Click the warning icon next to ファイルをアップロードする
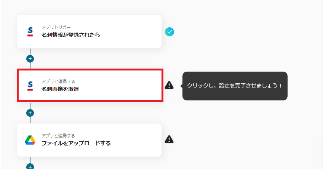The width and height of the screenshot is (323, 169). (169, 140)
